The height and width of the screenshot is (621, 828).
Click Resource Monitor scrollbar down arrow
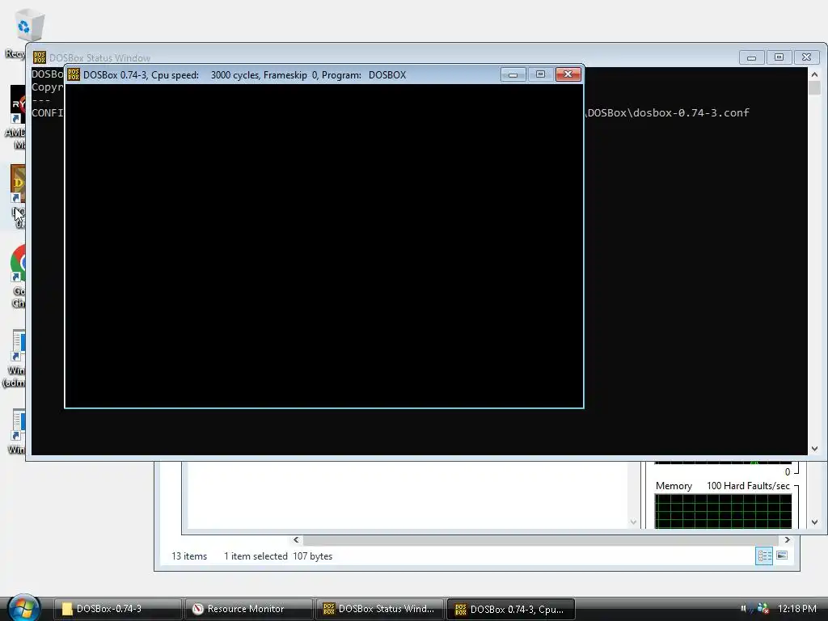814,522
